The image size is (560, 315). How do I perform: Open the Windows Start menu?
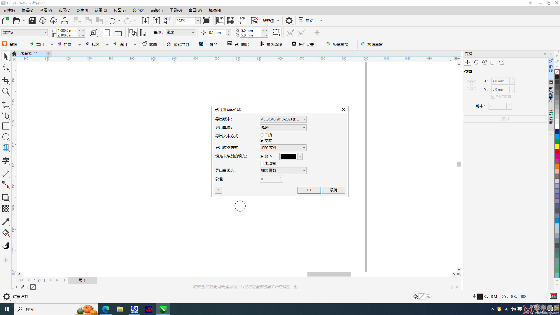pos(7,309)
